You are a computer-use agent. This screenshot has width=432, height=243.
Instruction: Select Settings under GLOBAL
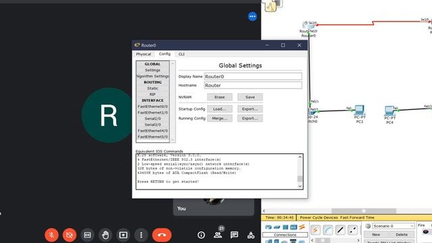[153, 70]
